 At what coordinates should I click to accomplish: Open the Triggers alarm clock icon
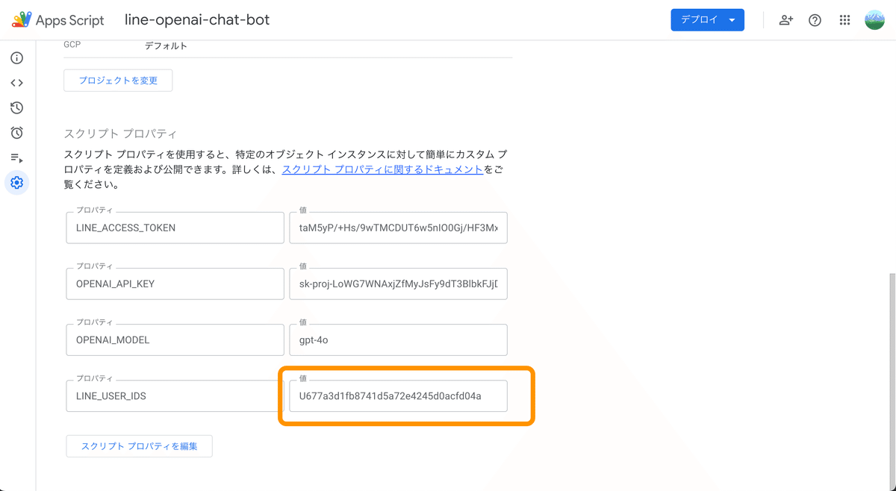(16, 133)
